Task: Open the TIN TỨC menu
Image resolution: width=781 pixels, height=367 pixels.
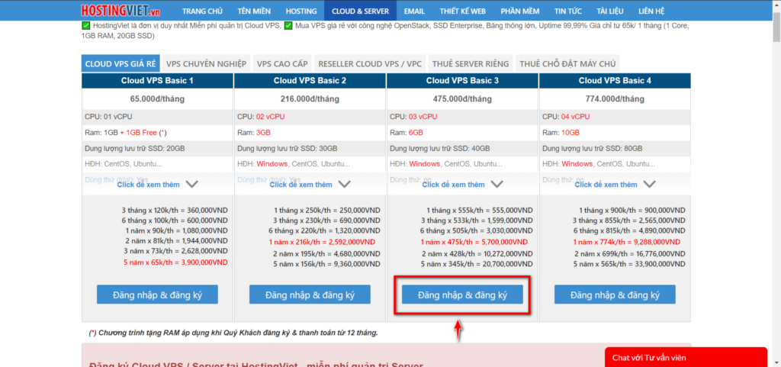Action: pos(568,11)
